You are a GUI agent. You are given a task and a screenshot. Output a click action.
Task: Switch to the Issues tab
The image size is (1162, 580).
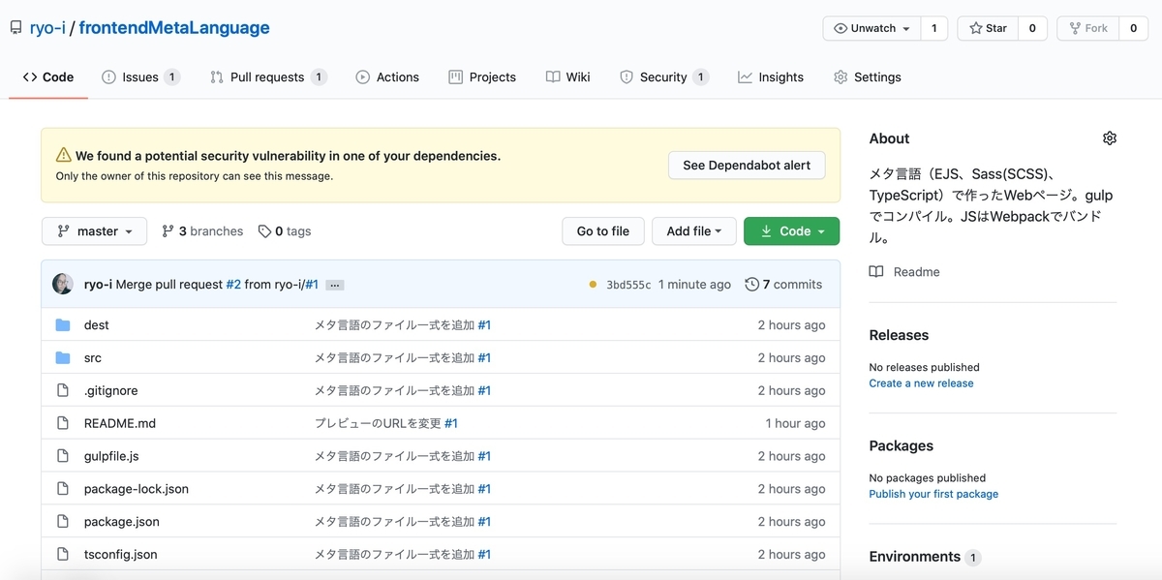(141, 76)
